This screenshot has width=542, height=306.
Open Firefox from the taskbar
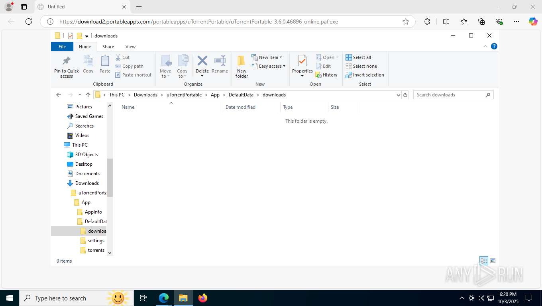point(203,298)
